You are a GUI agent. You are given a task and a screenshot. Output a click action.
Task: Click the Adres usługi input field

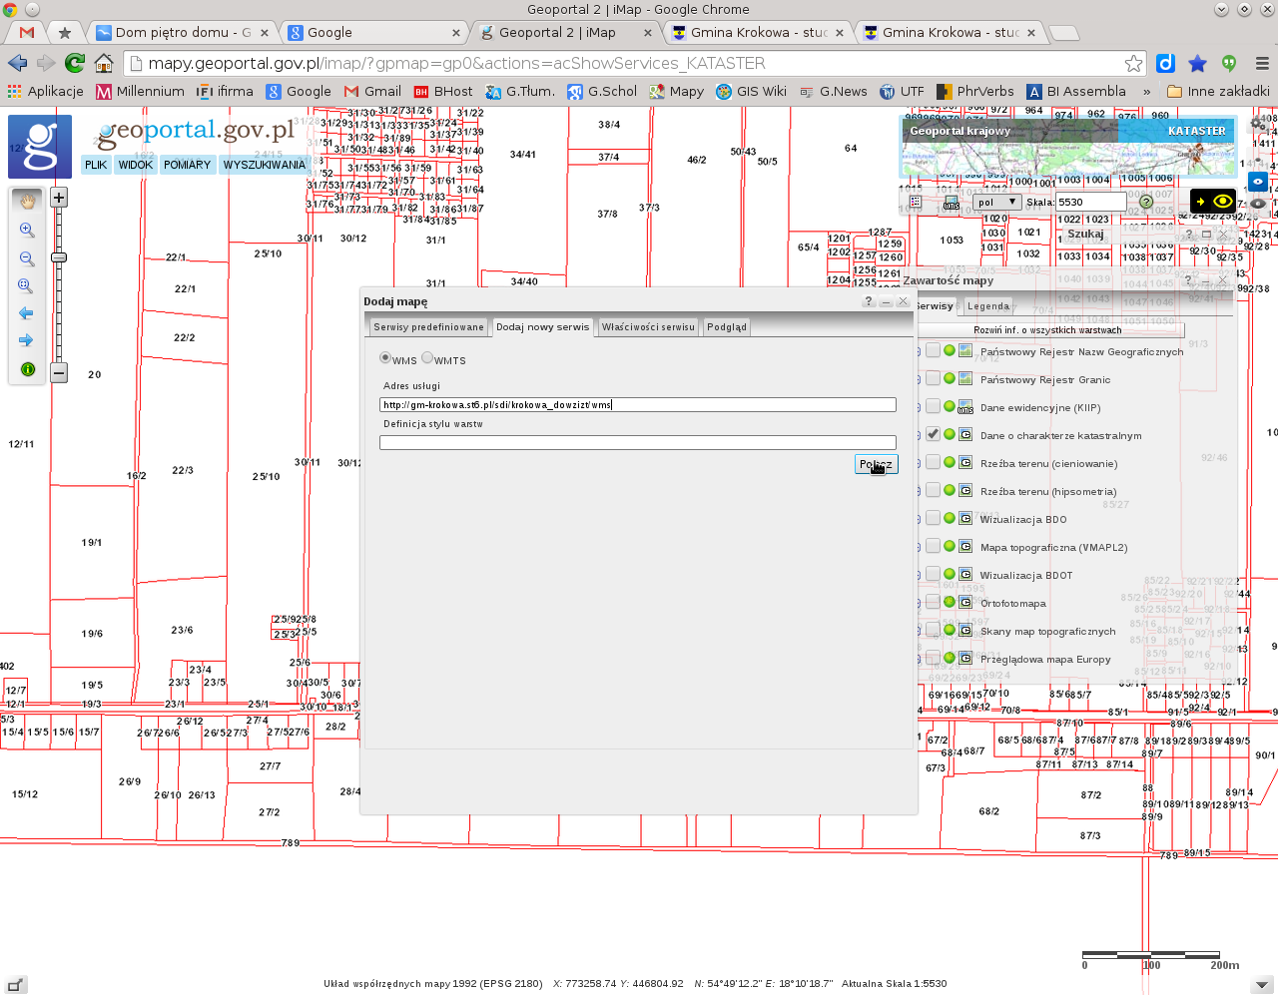point(638,405)
